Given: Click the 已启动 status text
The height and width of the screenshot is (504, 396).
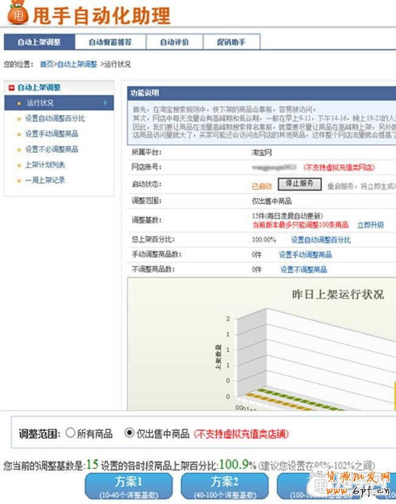Looking at the screenshot, I should [261, 186].
